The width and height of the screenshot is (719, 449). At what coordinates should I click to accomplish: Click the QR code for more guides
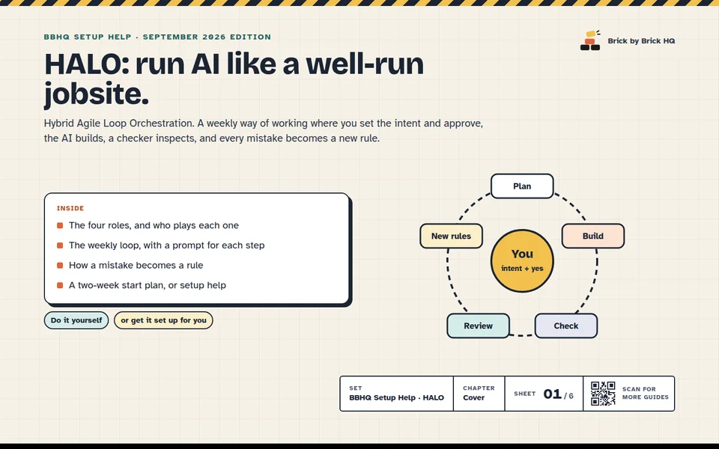(603, 394)
